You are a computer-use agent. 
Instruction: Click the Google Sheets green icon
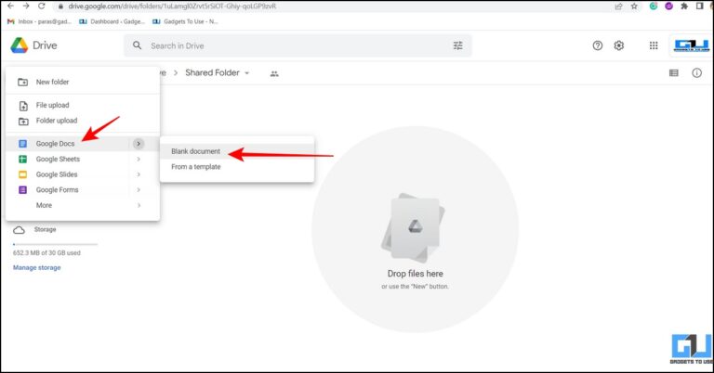[22, 159]
